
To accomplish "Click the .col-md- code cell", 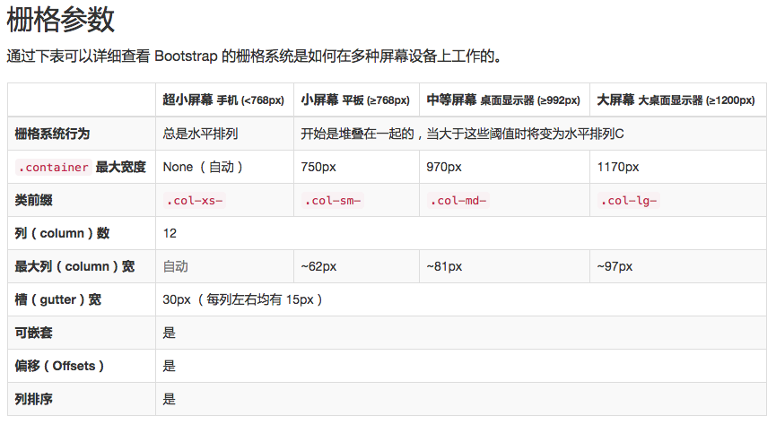I will coord(458,201).
